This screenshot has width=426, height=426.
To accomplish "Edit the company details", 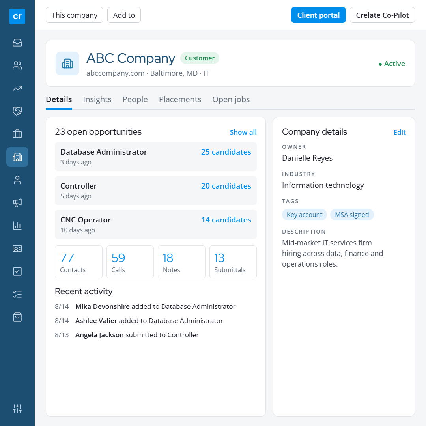I will pyautogui.click(x=400, y=132).
